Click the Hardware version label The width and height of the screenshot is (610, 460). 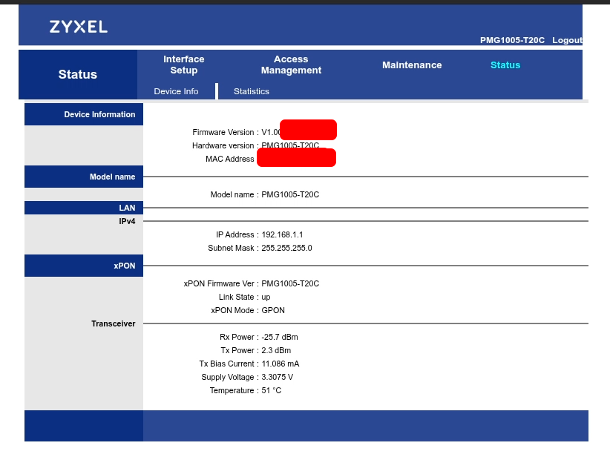(x=223, y=145)
